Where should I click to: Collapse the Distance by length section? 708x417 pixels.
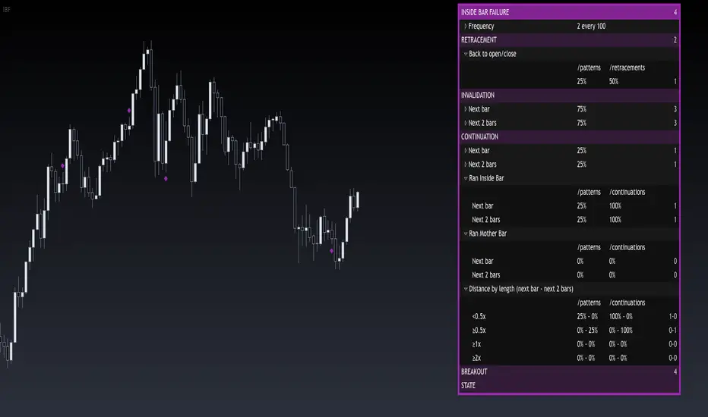point(466,289)
